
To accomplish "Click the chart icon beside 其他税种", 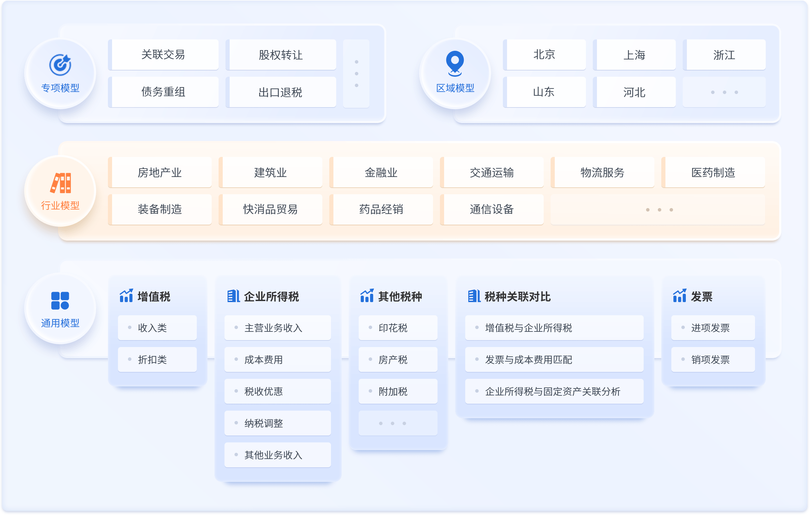I will [x=367, y=296].
